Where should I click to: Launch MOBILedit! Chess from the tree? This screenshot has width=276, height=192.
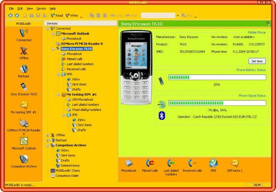pos(68,170)
